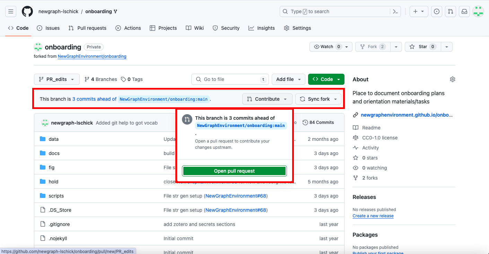
Task: Open 'Added git help to got vocab' commit
Action: pyautogui.click(x=126, y=123)
